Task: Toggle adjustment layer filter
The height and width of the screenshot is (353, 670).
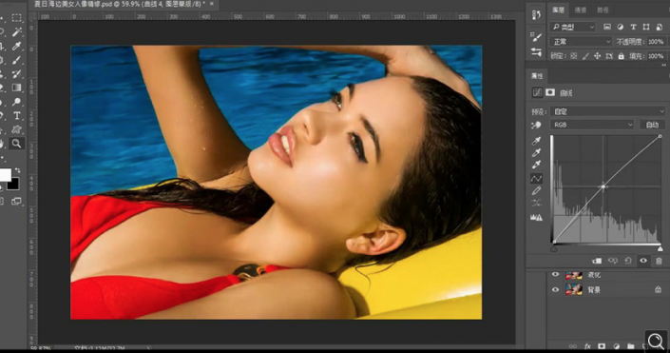Action: pos(620,27)
